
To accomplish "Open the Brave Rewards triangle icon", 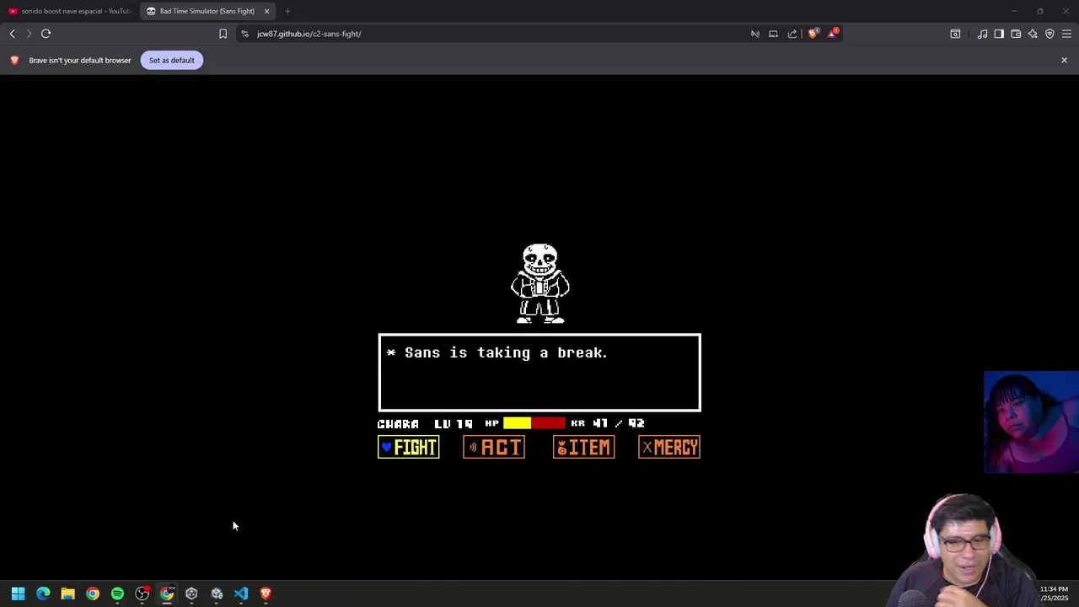I will click(x=833, y=34).
